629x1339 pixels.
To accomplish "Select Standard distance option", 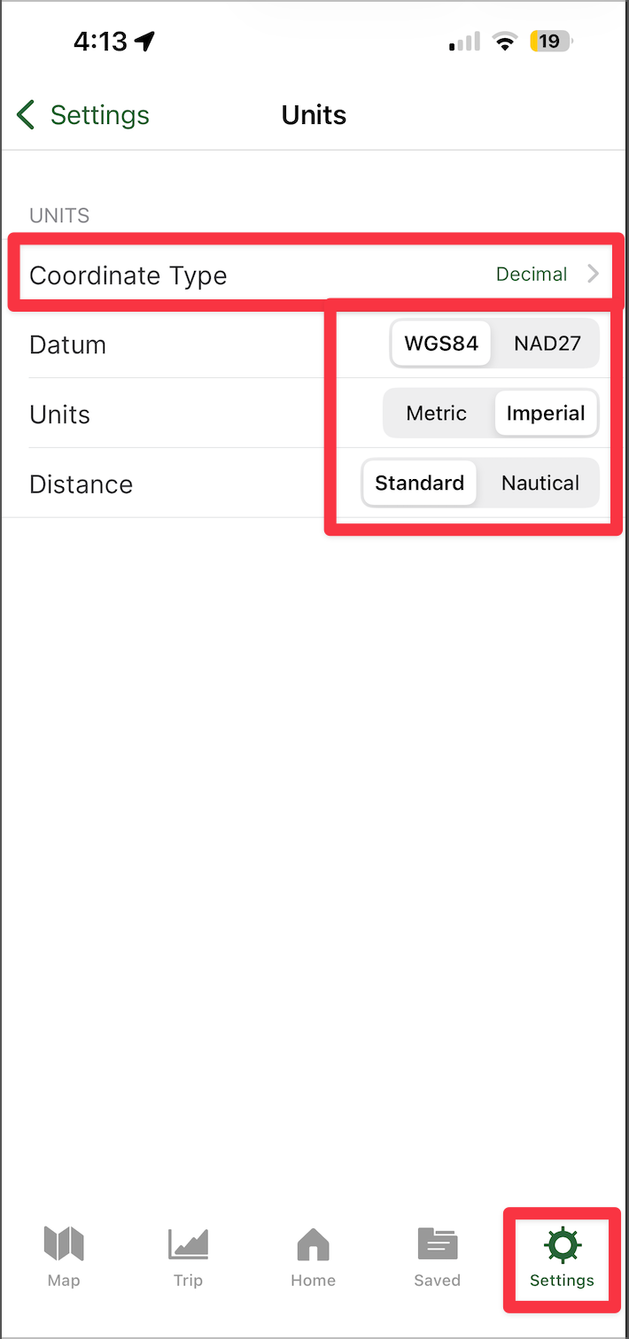I will [419, 484].
